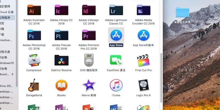
Task: Select 应用程序 in the Finder sidebar
Action: (7, 18)
